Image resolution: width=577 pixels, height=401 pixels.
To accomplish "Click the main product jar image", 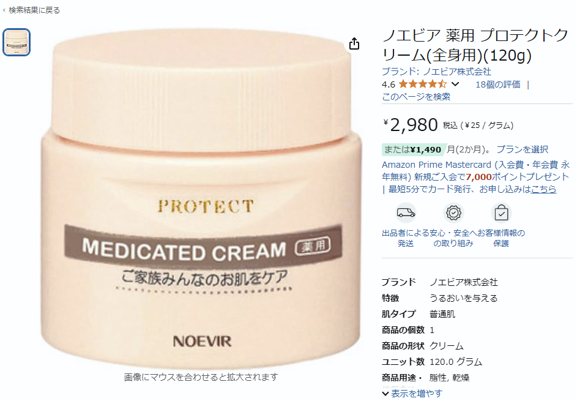I will coord(201,199).
